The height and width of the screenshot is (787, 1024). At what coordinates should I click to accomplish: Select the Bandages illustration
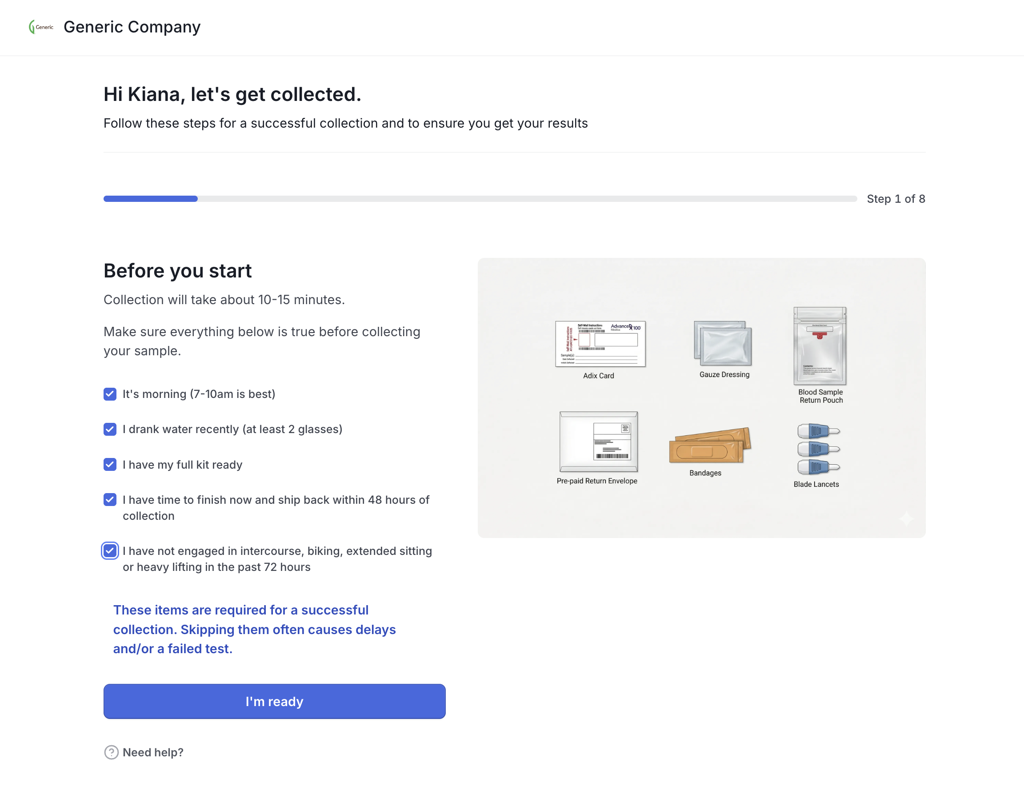[710, 445]
